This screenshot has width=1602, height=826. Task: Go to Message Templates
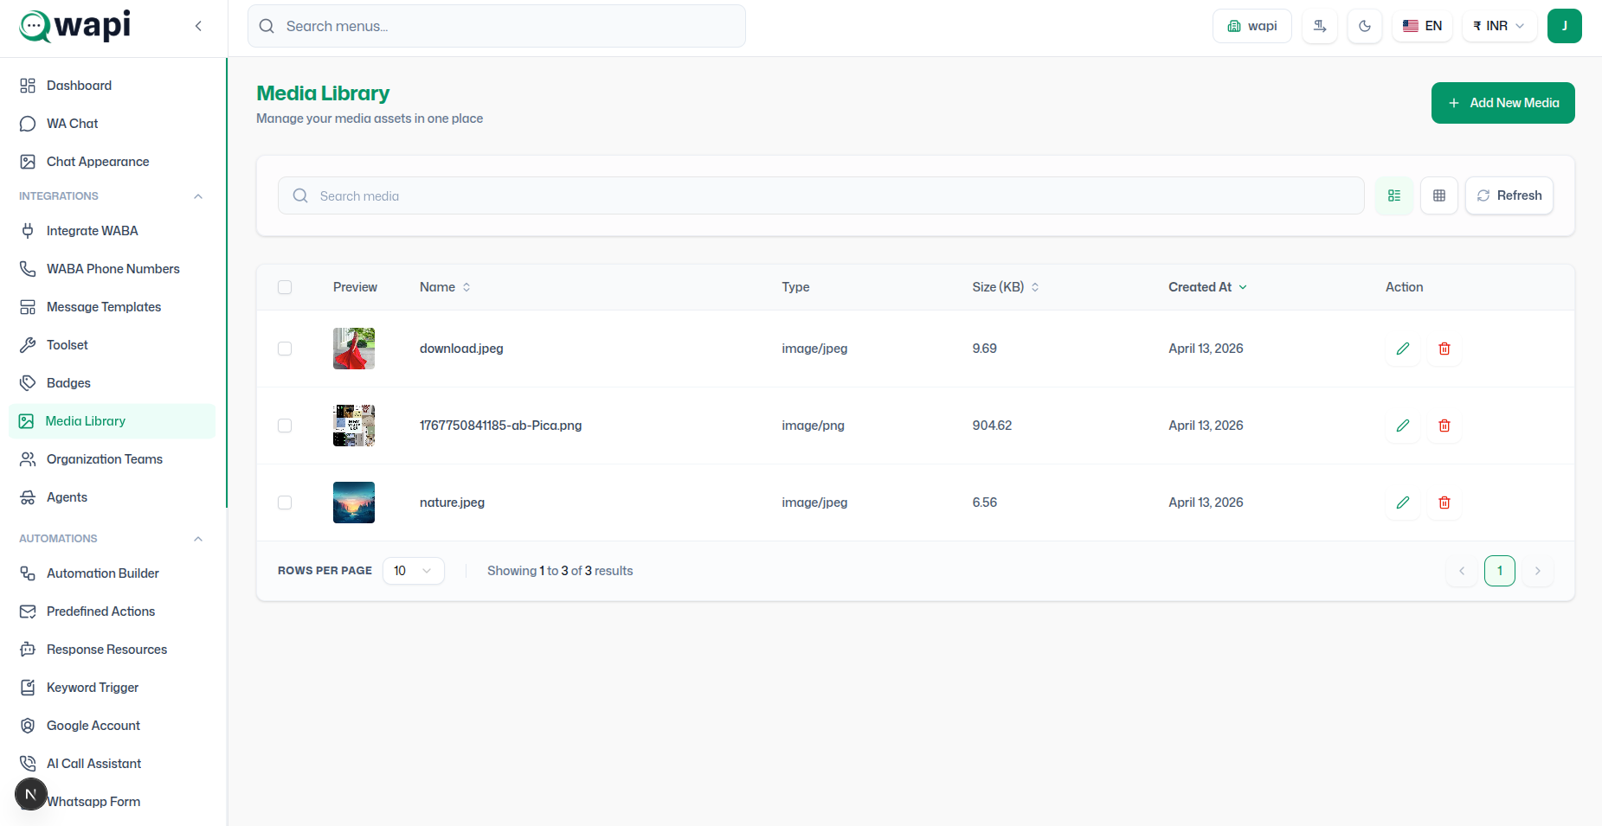pos(113,307)
